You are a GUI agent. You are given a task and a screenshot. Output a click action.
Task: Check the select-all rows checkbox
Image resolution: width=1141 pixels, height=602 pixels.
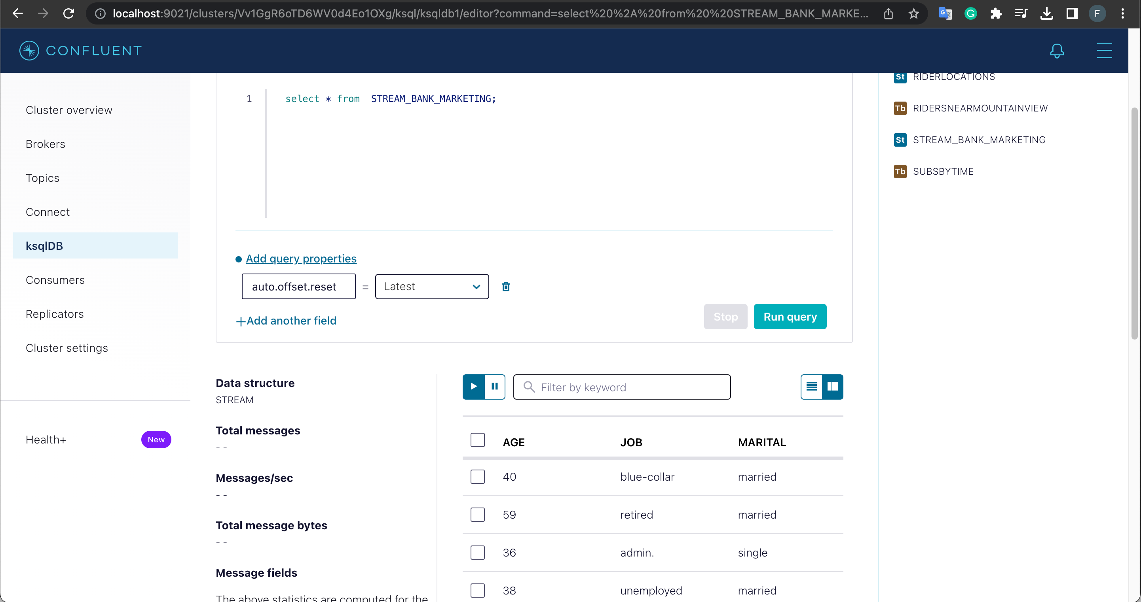pos(477,440)
